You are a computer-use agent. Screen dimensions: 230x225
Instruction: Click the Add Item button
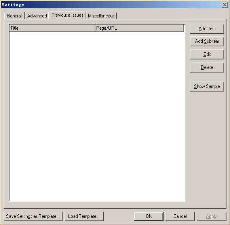[x=207, y=29]
